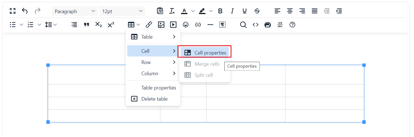Apply the text color A icon
Viewport: 414px width, 137px height.
tap(184, 11)
